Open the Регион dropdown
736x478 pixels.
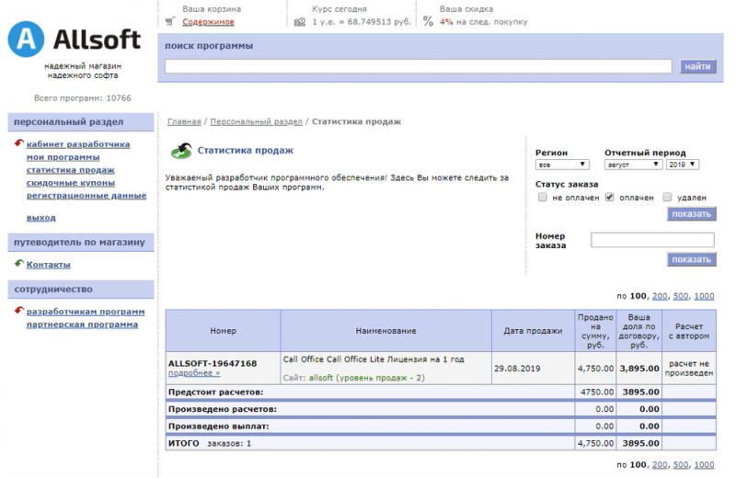coord(562,165)
